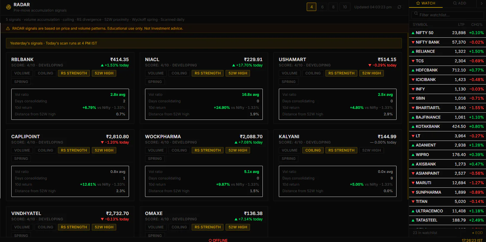
Task: Click the OFFLINE status indicator
Action: pos(218,240)
